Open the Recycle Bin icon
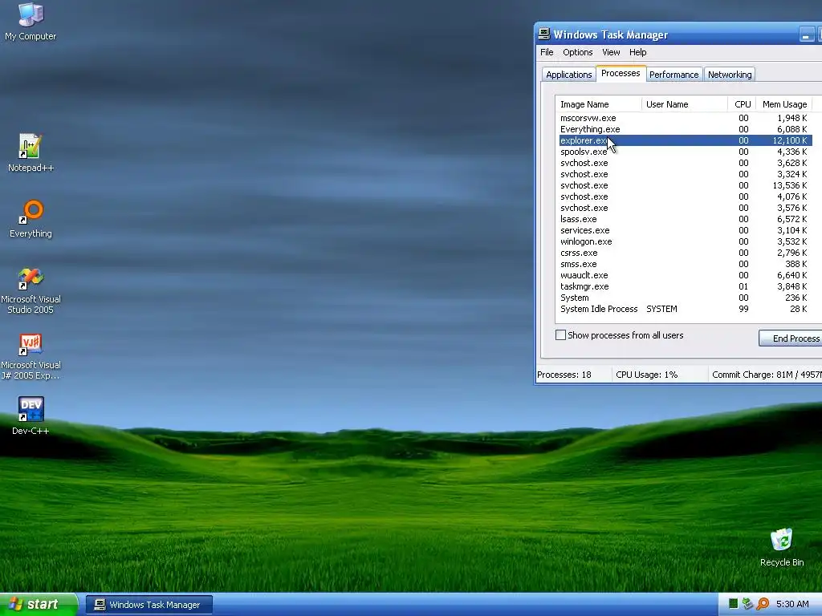Viewport: 822px width, 616px height. [782, 547]
